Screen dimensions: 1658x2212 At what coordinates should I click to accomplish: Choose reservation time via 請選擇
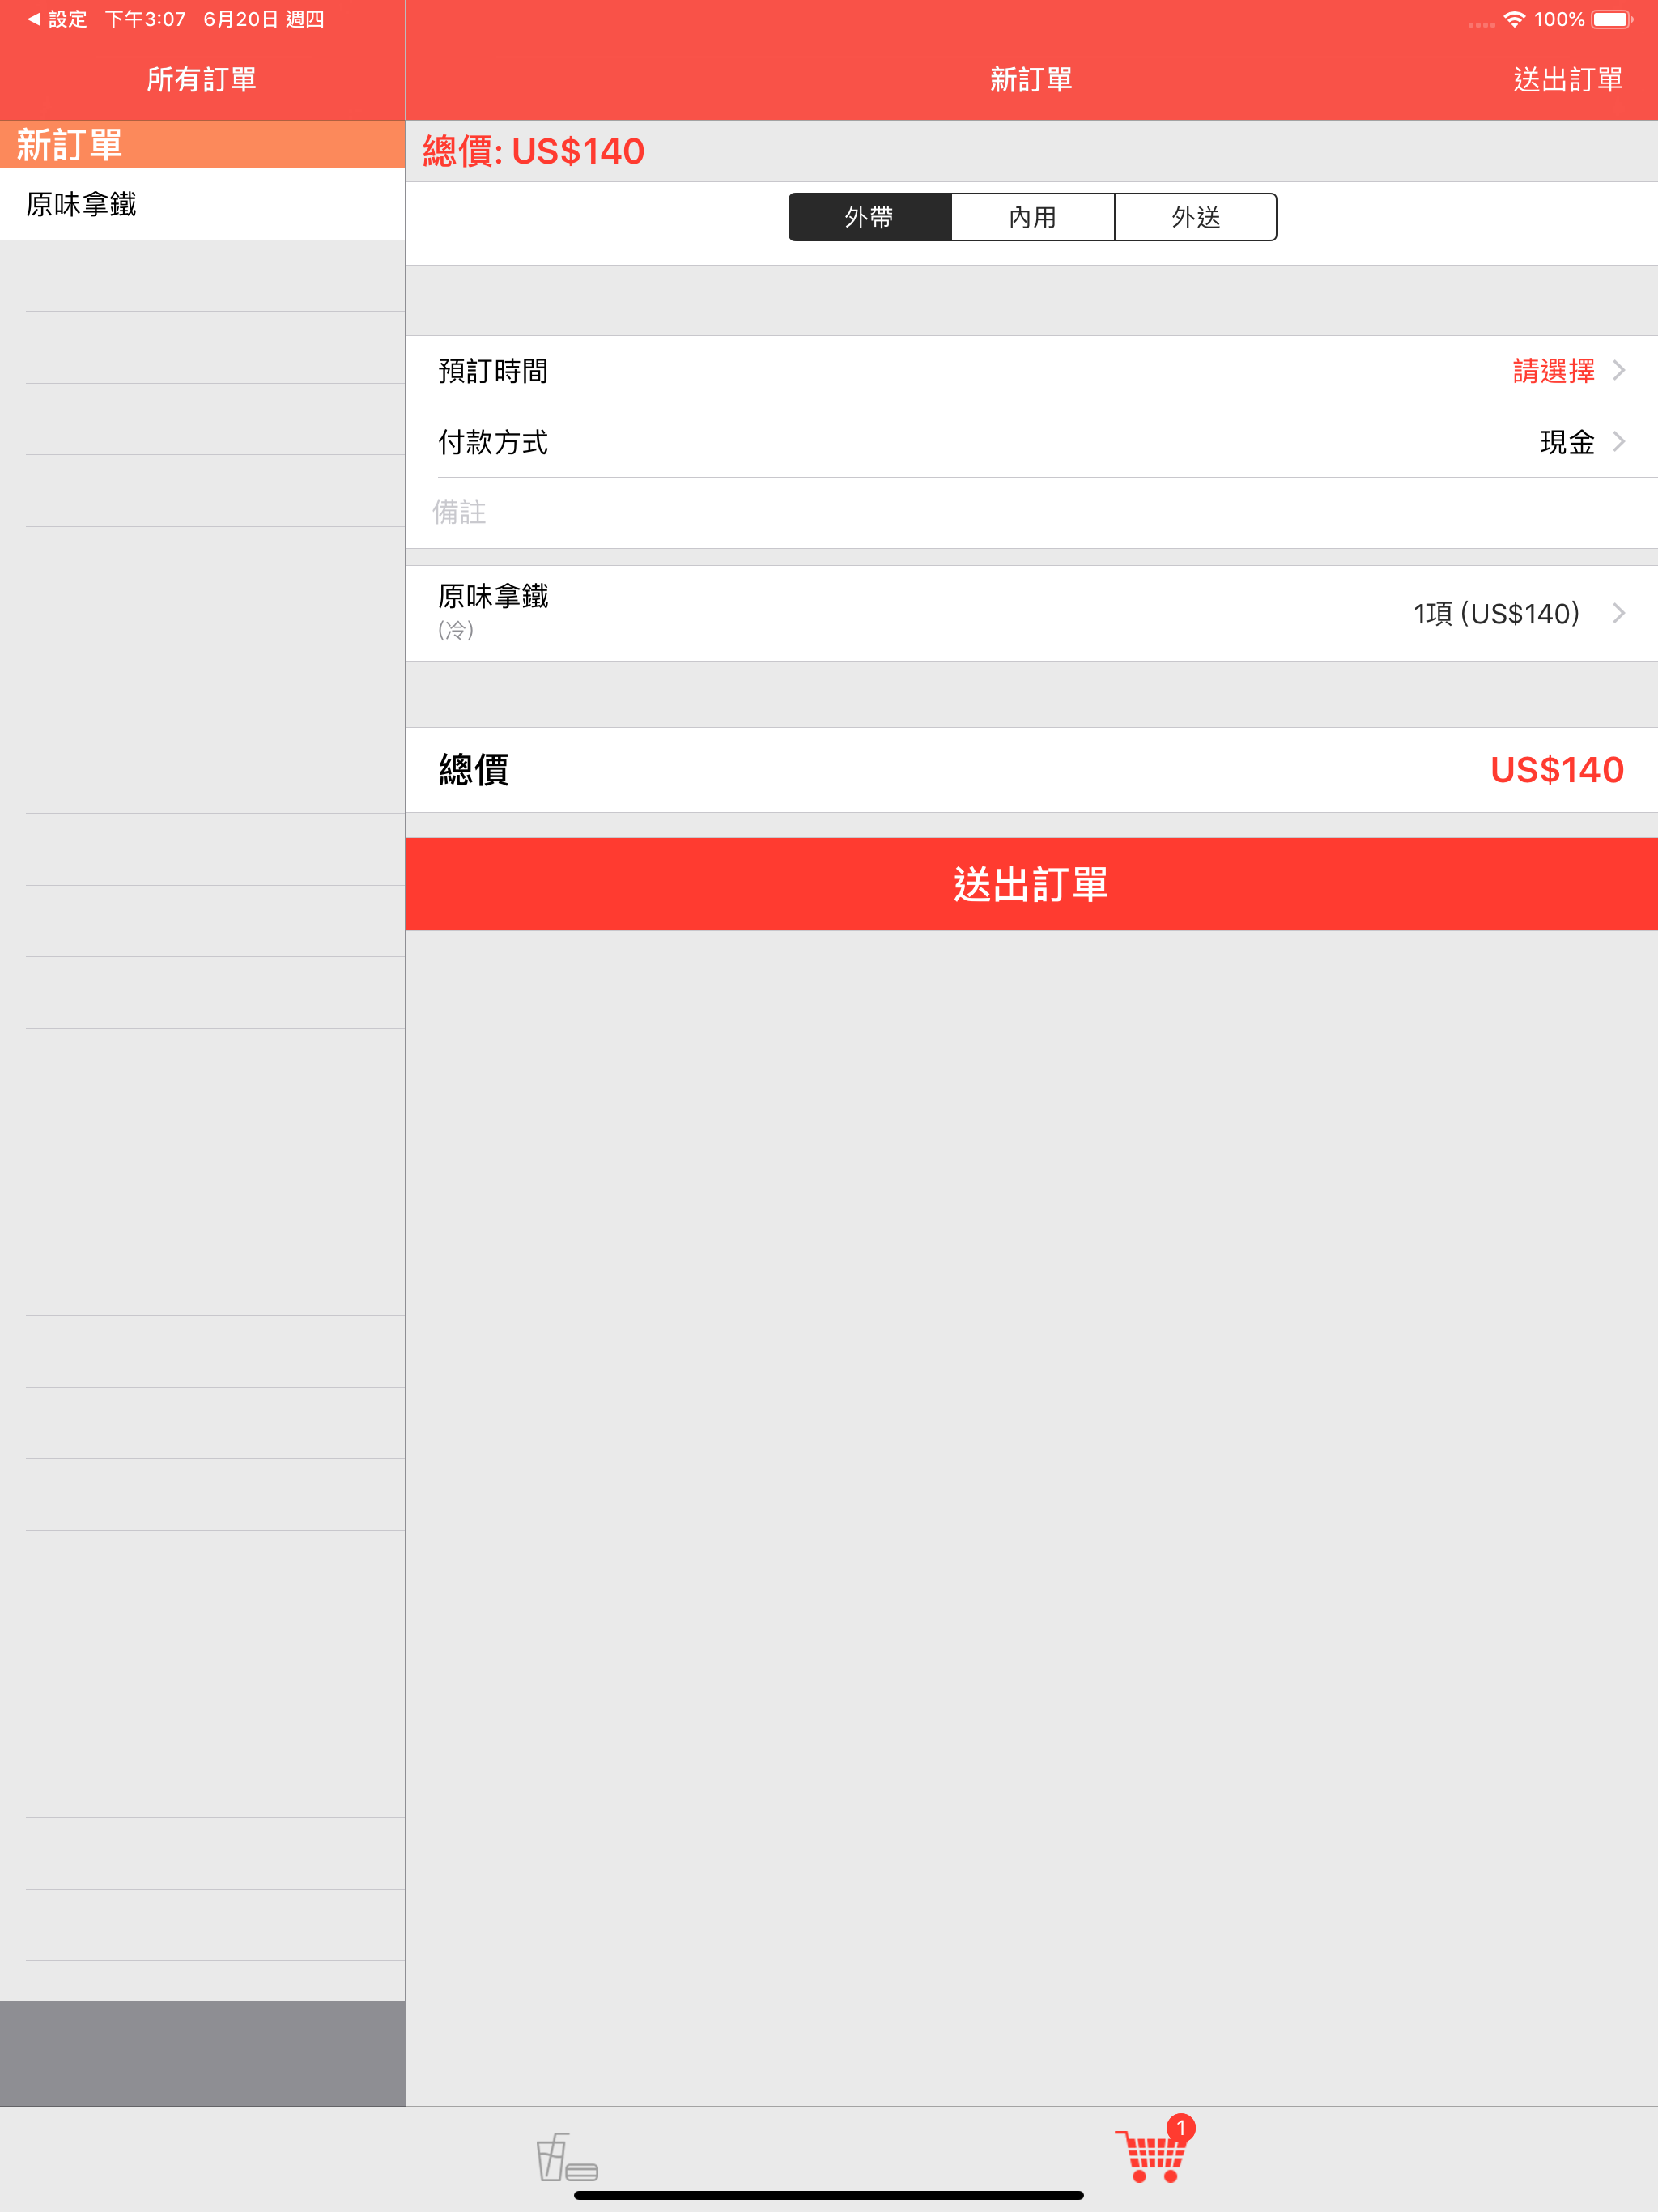click(1553, 371)
